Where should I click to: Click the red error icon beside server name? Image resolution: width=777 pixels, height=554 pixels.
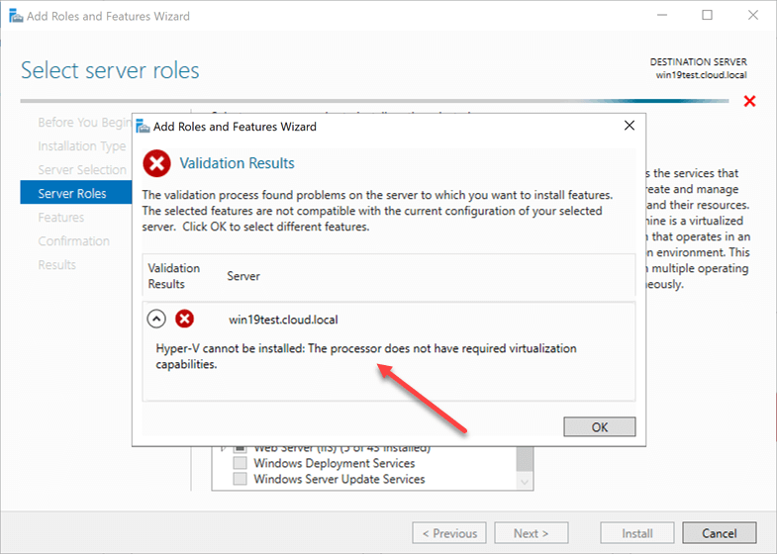[x=184, y=319]
